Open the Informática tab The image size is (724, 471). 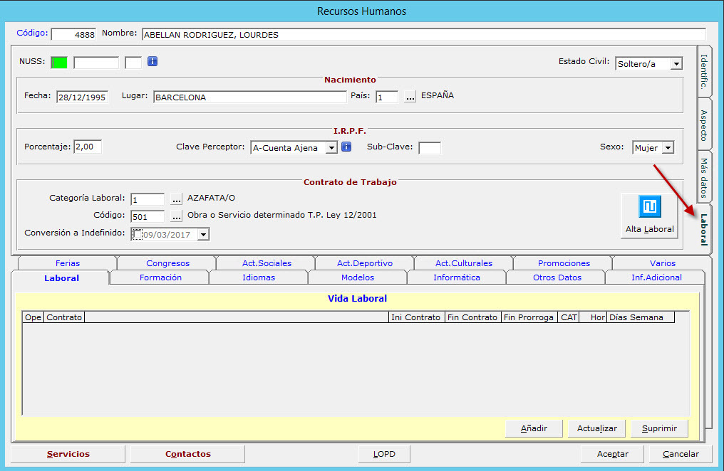click(x=457, y=277)
